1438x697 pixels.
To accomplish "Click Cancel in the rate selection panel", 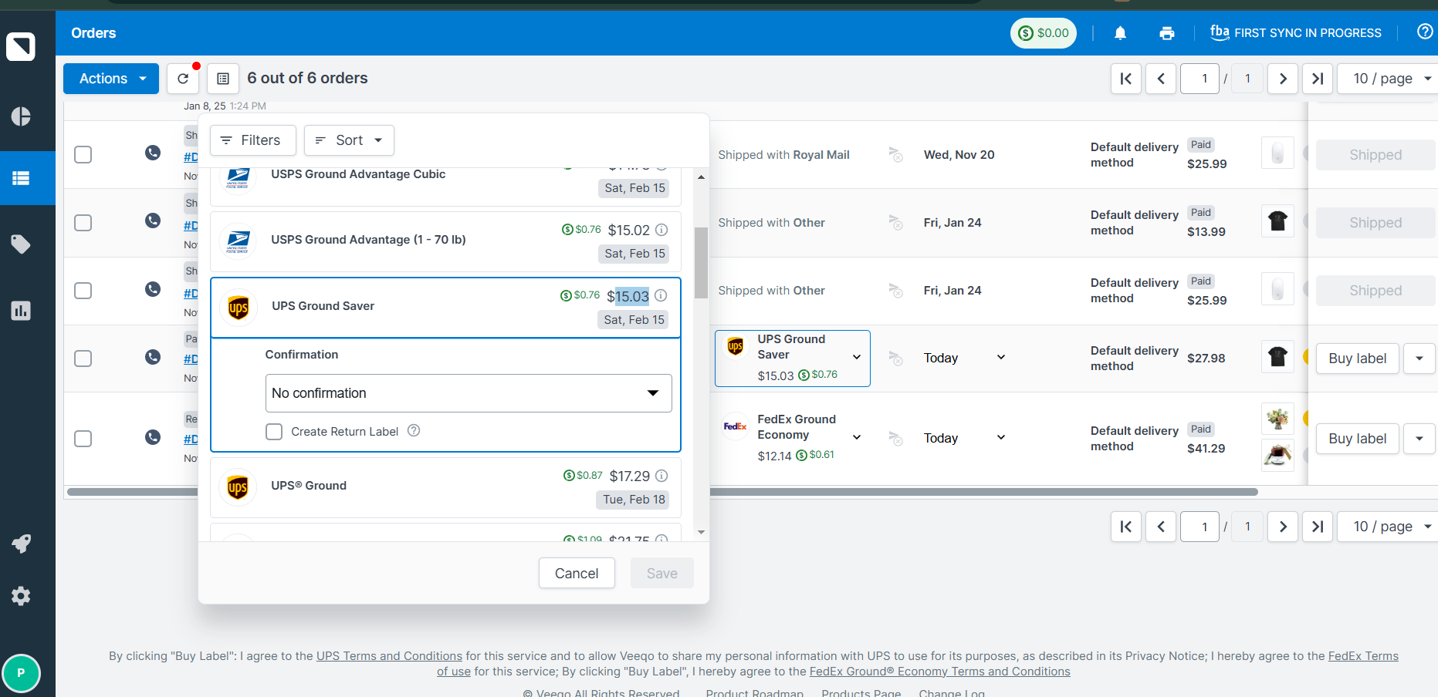I will coord(577,573).
